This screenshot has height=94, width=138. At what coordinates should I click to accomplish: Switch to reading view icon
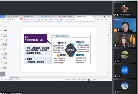click(86, 80)
